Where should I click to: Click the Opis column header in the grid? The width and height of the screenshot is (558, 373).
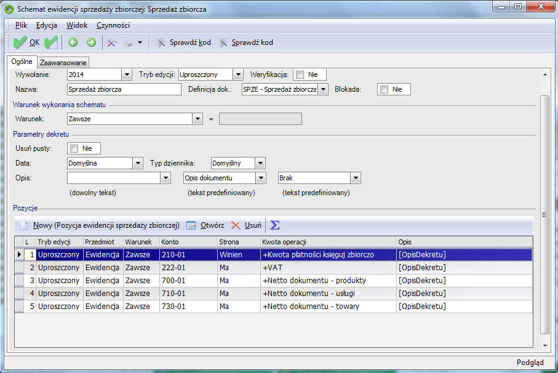(x=464, y=242)
